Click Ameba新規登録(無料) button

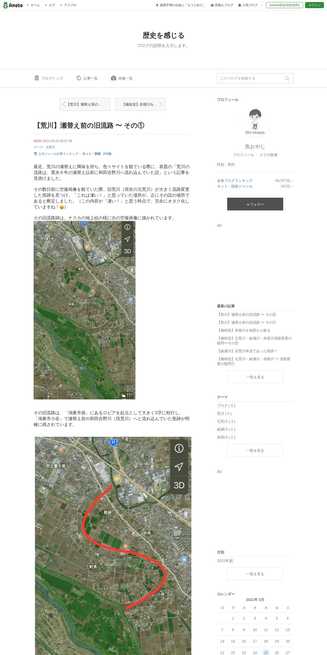coord(284,5)
